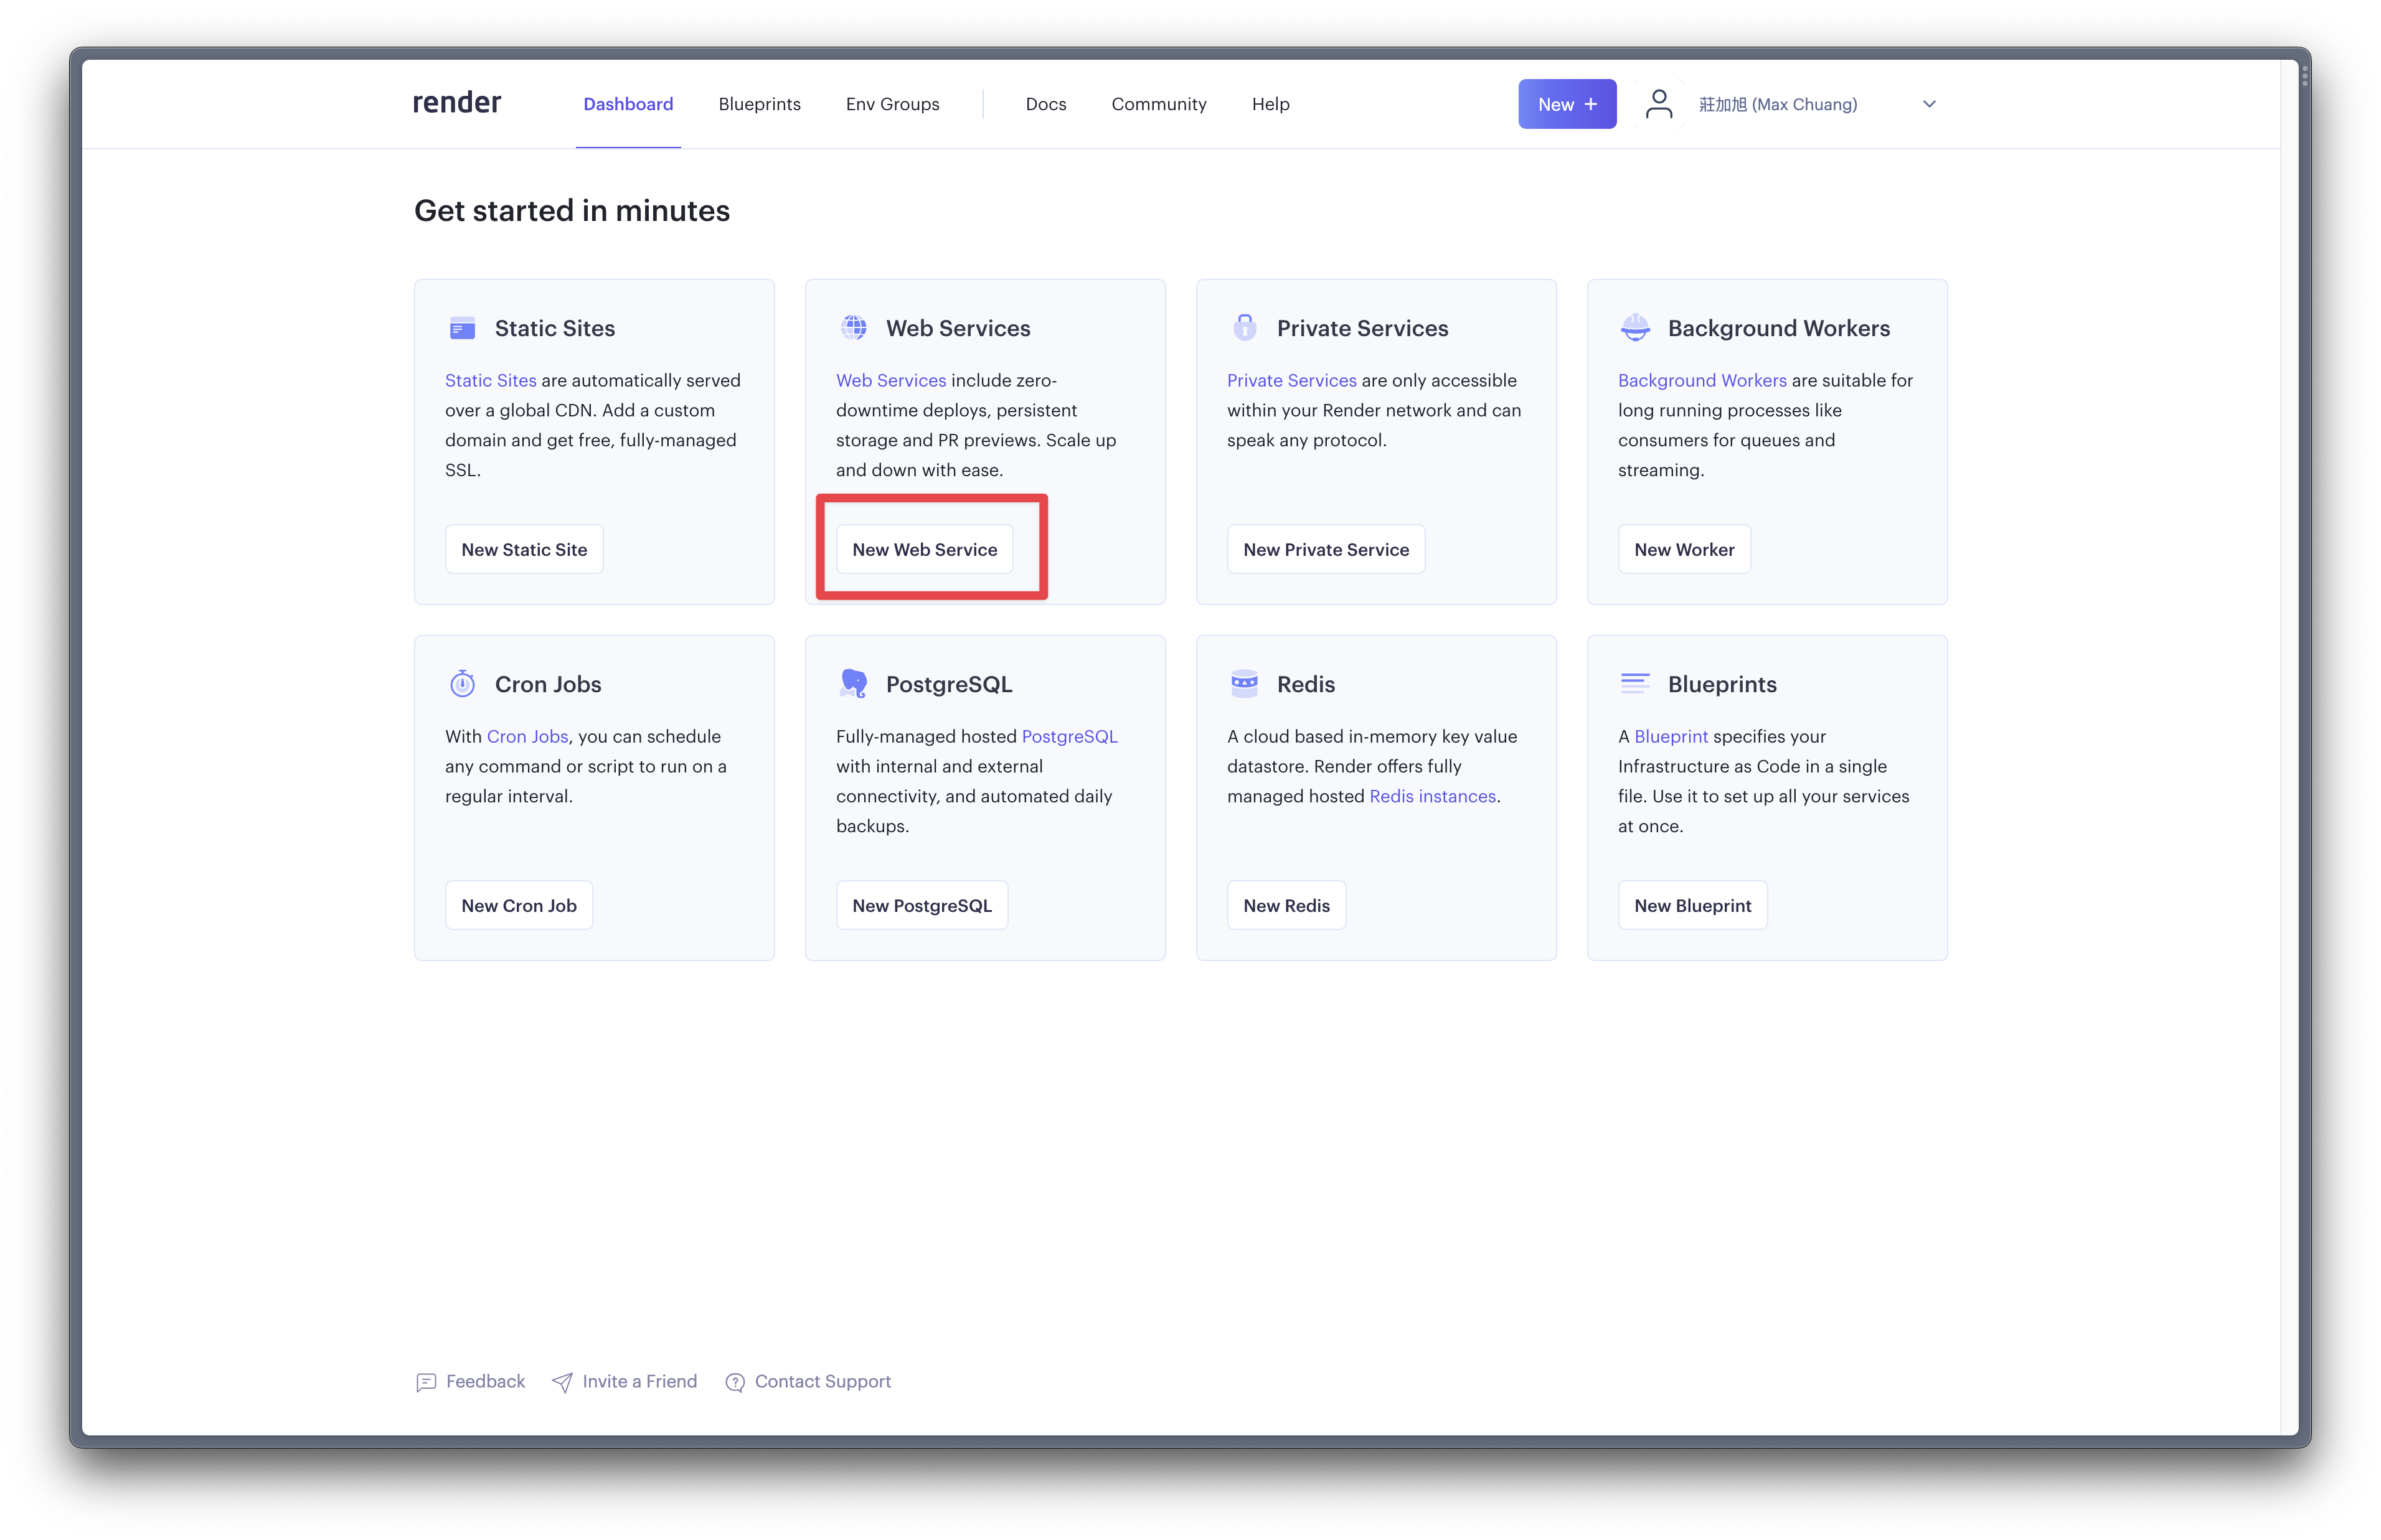Switch to the Env Groups tab

pos(892,104)
